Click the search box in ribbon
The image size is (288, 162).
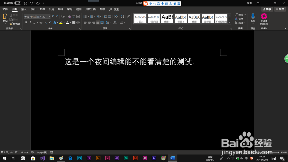click(x=114, y=9)
